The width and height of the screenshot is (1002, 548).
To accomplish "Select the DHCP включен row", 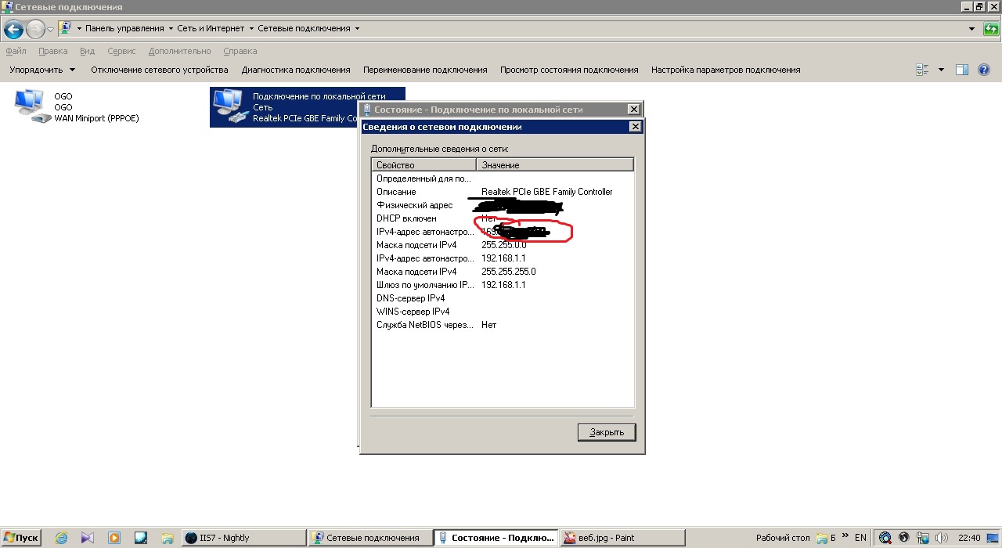I will (503, 218).
